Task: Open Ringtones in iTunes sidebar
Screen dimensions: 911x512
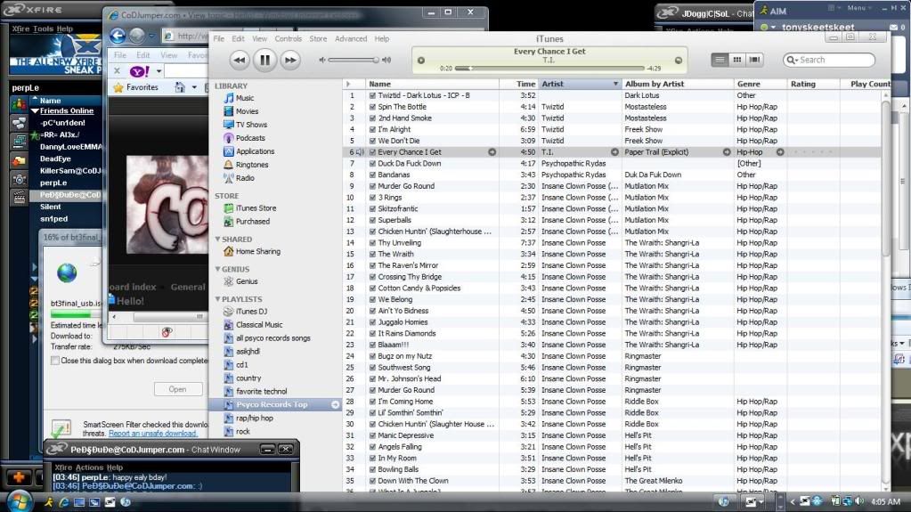Action: [251, 165]
